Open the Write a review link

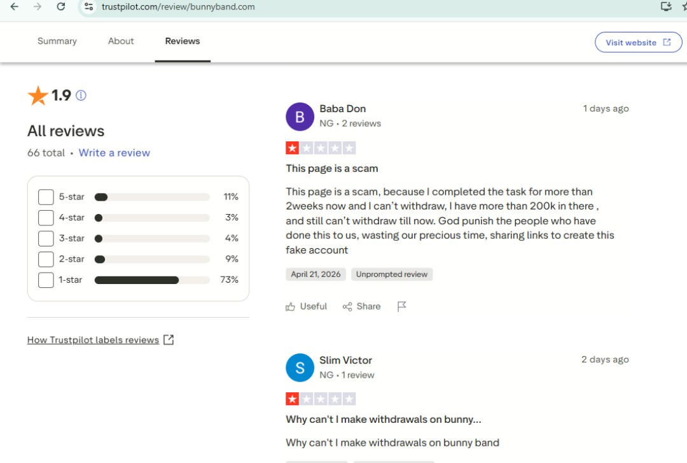[x=114, y=153]
